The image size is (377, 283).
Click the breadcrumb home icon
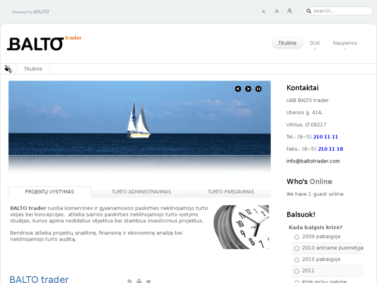coord(8,69)
